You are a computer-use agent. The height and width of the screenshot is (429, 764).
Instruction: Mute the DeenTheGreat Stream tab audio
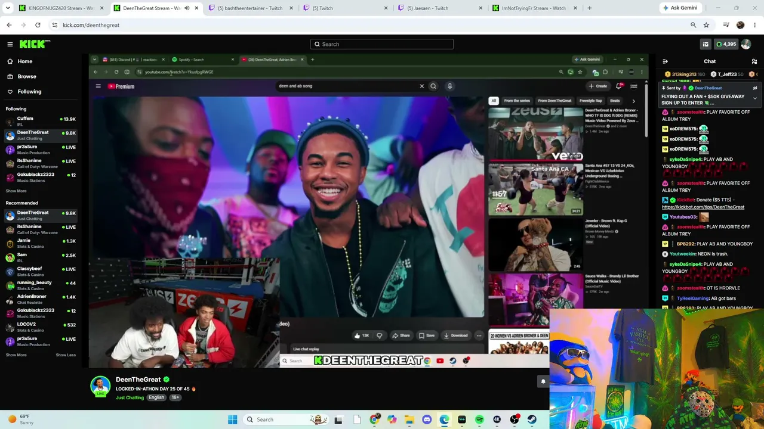tap(187, 8)
